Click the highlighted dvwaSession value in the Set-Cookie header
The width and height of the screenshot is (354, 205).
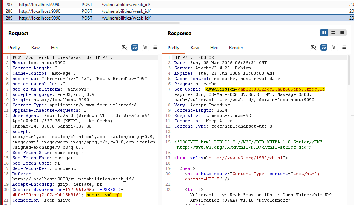tap(265, 89)
